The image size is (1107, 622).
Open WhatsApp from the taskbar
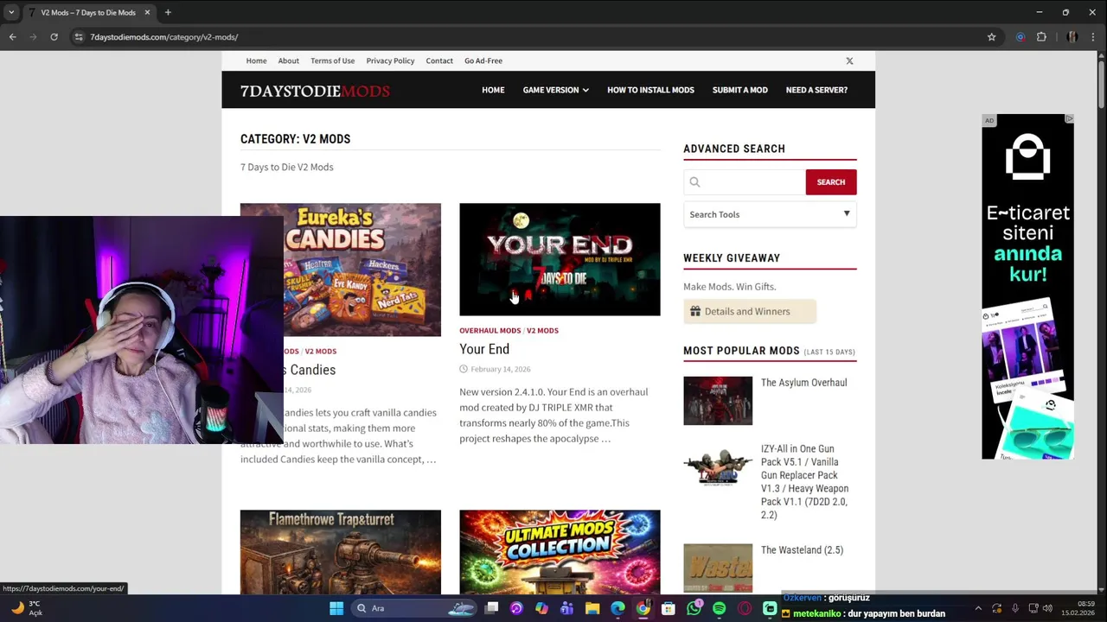click(x=694, y=608)
